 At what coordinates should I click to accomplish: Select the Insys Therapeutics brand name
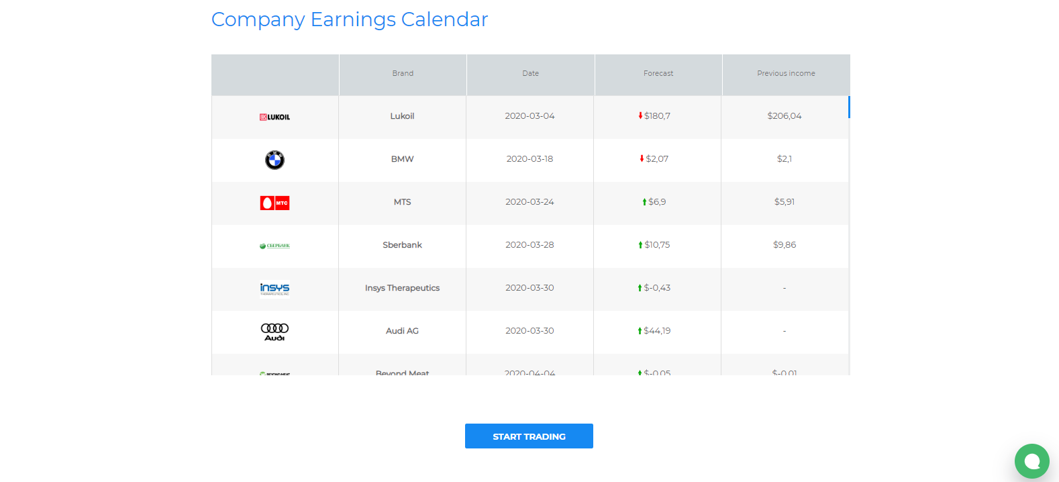[x=402, y=288]
